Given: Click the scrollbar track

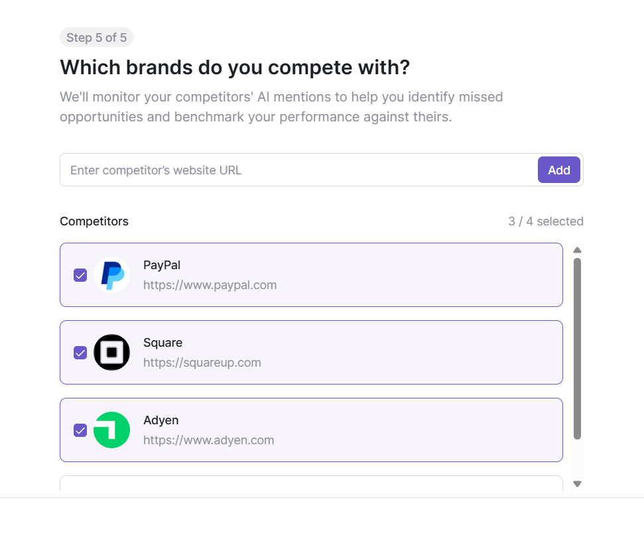Looking at the screenshot, I should [x=577, y=365].
